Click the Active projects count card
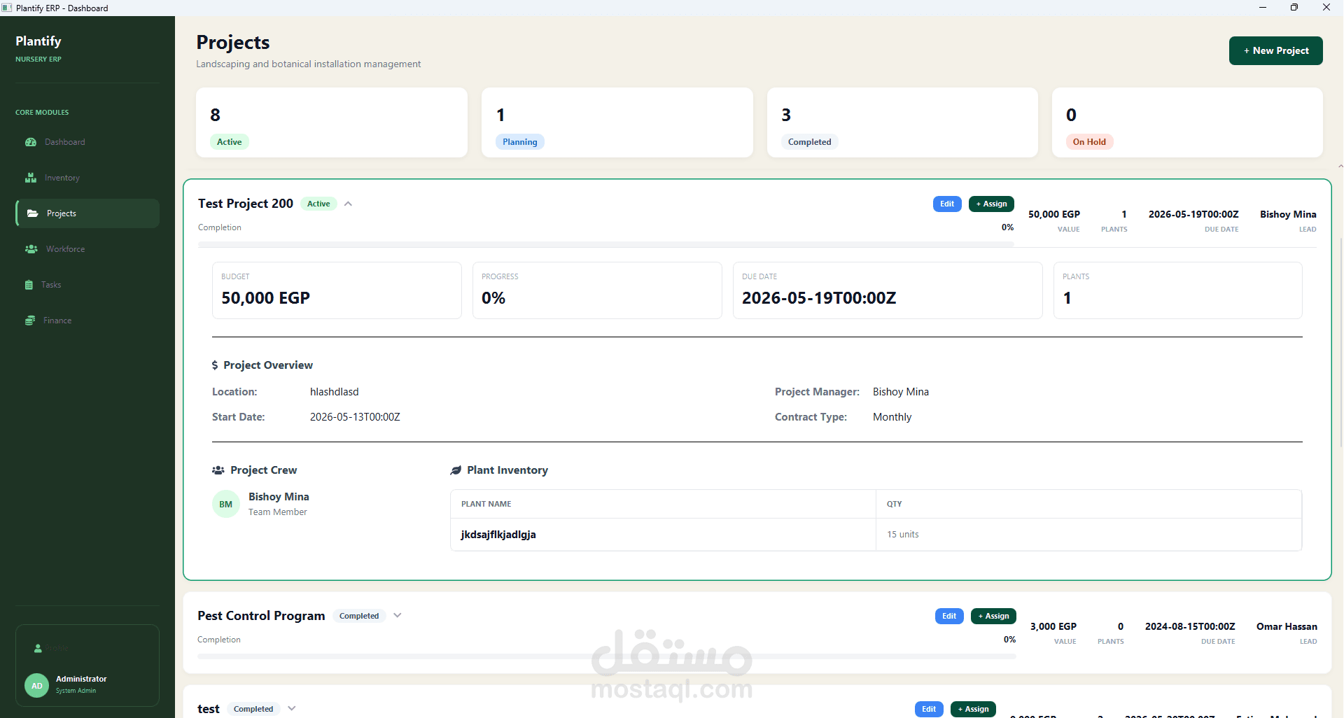This screenshot has height=718, width=1344. coord(332,122)
